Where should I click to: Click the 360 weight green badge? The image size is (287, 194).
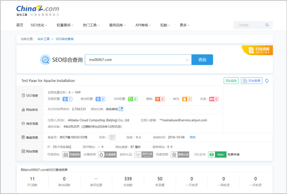133,99
